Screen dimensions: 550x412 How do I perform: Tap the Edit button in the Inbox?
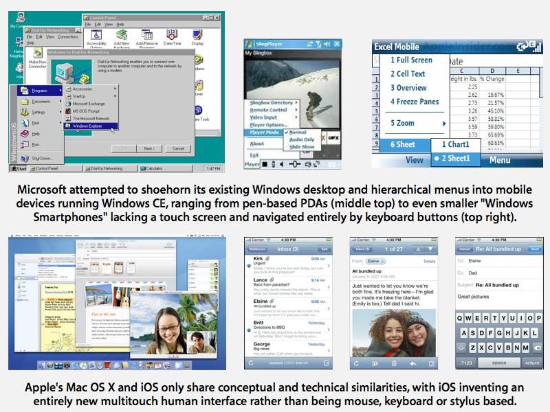(x=324, y=249)
